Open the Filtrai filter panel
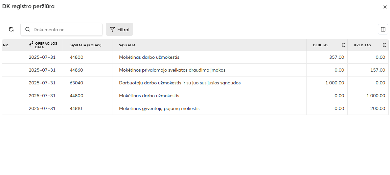390x175 pixels. click(x=119, y=29)
